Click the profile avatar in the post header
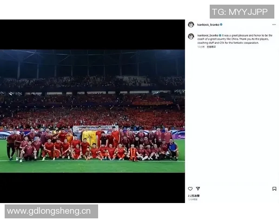 tap(191, 25)
